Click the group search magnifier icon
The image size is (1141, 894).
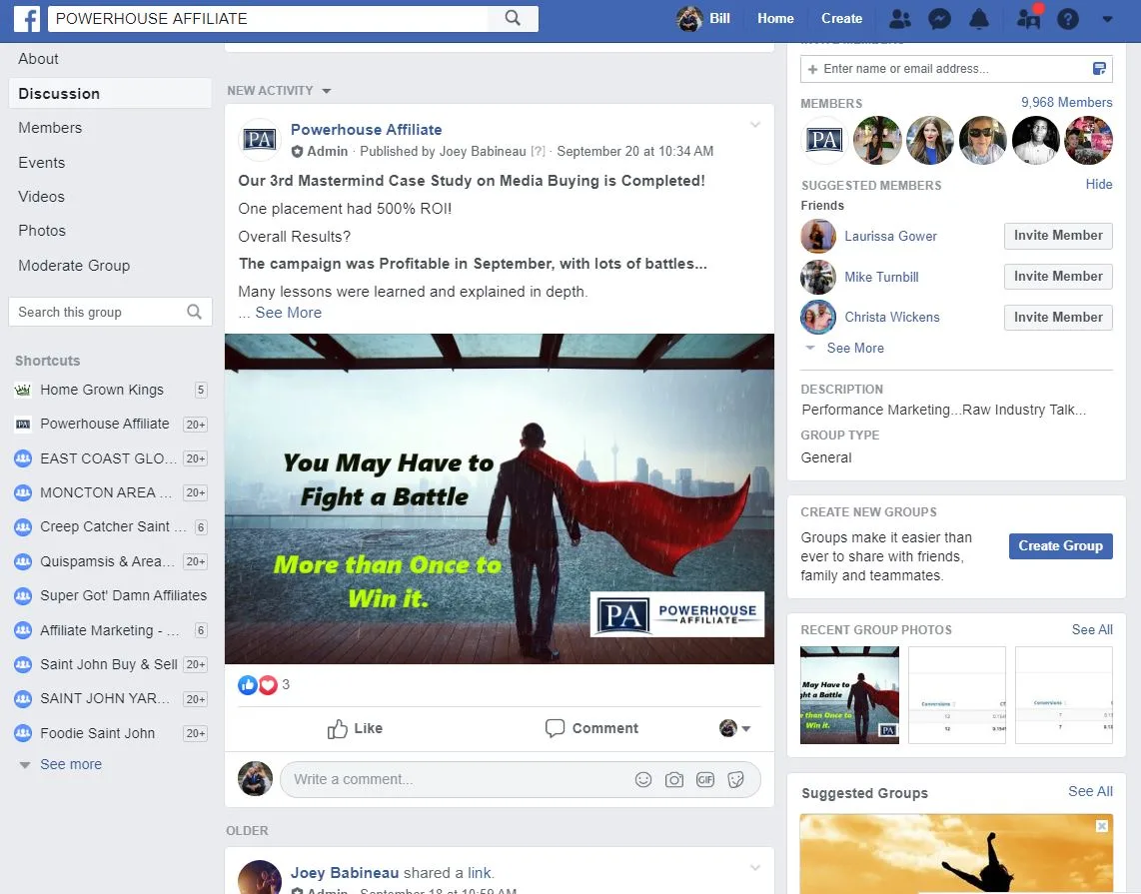[194, 312]
